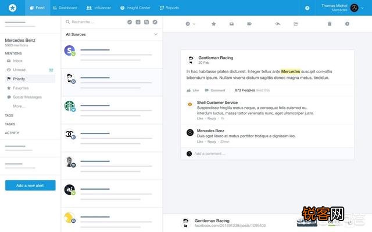Screen dimensions: 372x232
Task: Click the download-style filter icon beside search
Action: 138,22
